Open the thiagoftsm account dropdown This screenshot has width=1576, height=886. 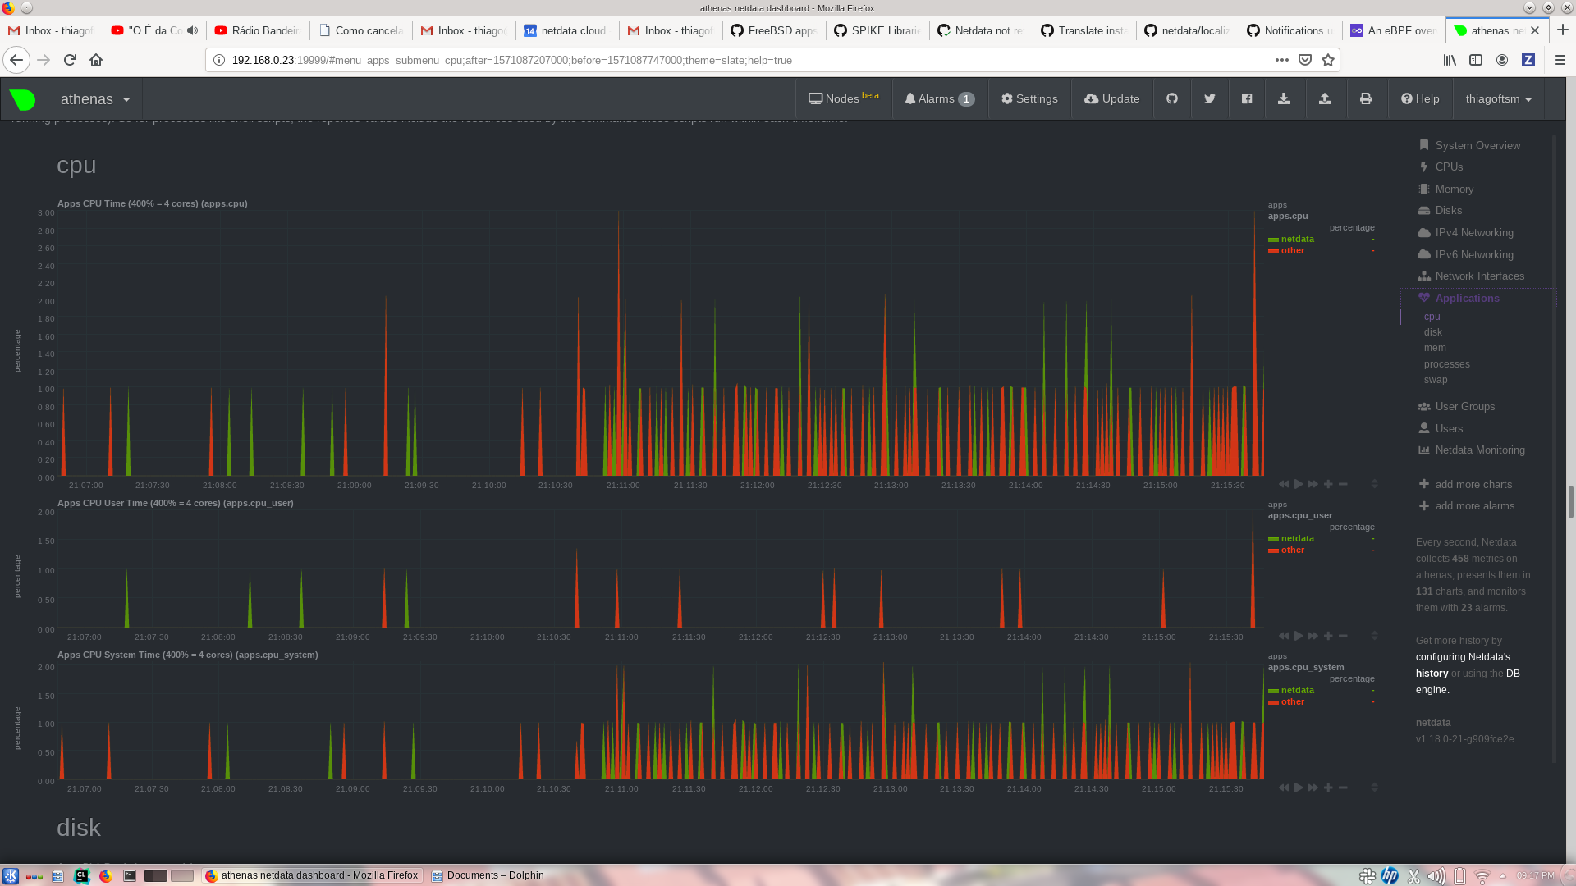tap(1498, 98)
